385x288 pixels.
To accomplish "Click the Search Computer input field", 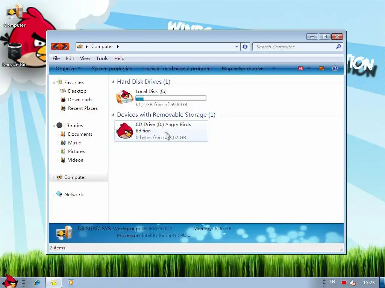I will tap(295, 46).
